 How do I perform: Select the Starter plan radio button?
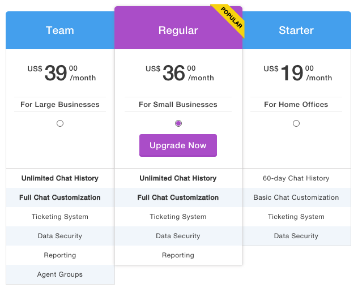click(x=296, y=123)
